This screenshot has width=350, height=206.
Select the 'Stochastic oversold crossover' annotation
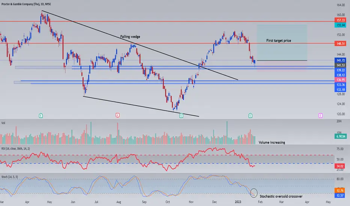pyautogui.click(x=281, y=196)
